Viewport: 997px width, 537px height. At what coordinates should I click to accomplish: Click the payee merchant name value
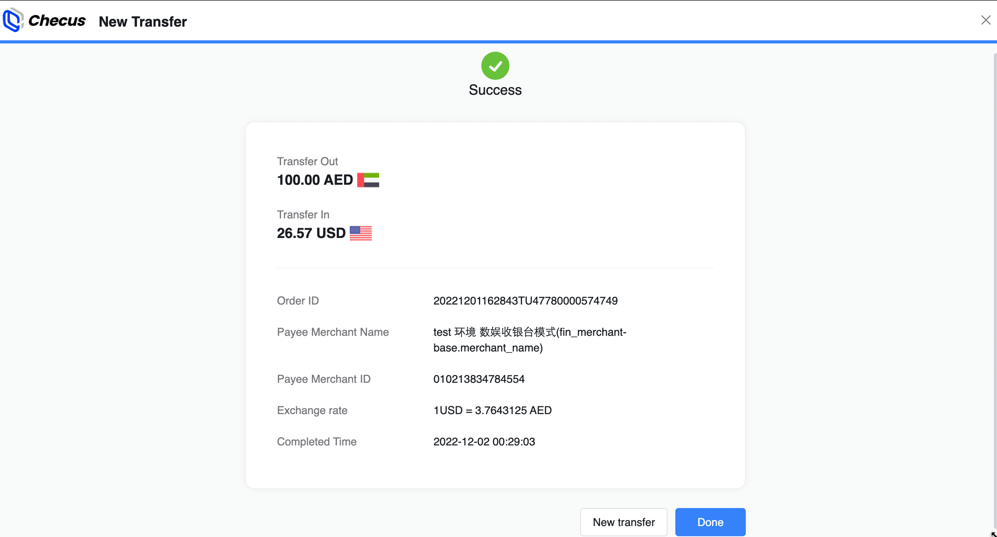pos(529,340)
